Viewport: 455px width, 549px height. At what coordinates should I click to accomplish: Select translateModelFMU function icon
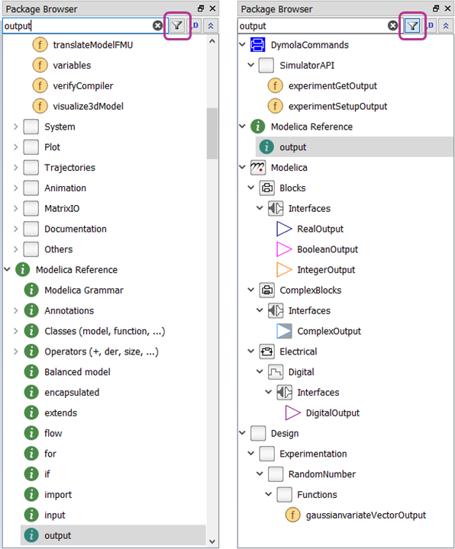[x=40, y=45]
